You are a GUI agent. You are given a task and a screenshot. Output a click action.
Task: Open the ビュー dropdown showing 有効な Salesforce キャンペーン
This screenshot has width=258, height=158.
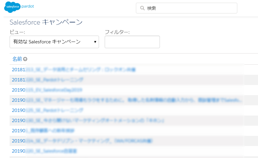tap(54, 42)
